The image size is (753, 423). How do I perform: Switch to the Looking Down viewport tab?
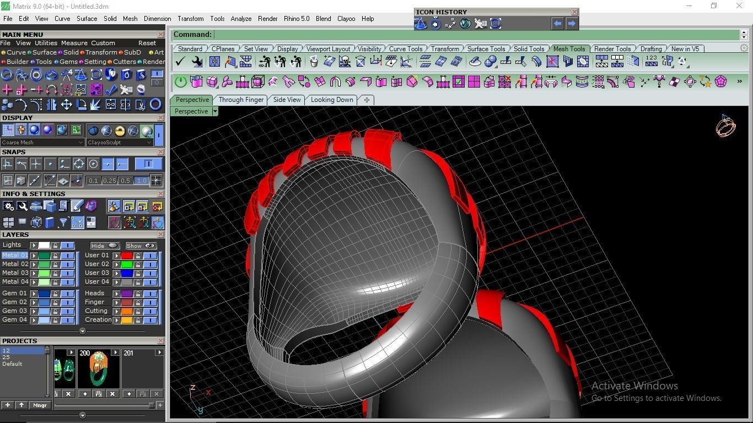coord(331,100)
